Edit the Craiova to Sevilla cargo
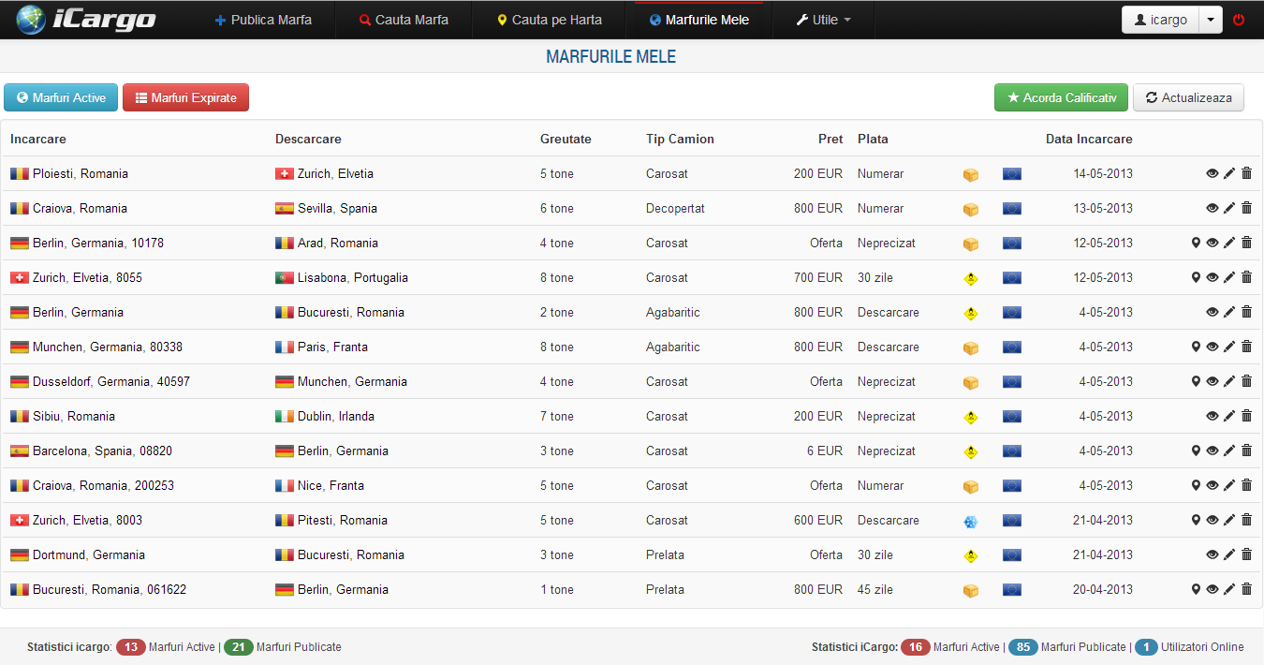The width and height of the screenshot is (1264, 665). pos(1229,208)
